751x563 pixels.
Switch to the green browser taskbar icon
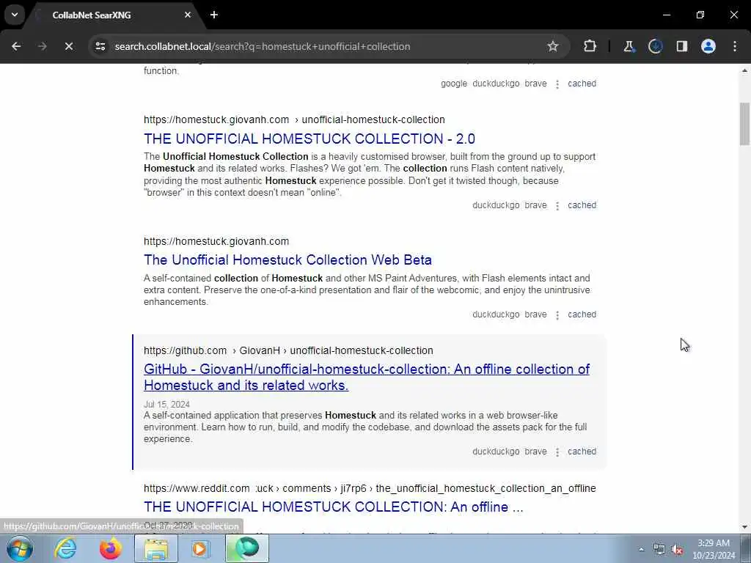click(246, 548)
